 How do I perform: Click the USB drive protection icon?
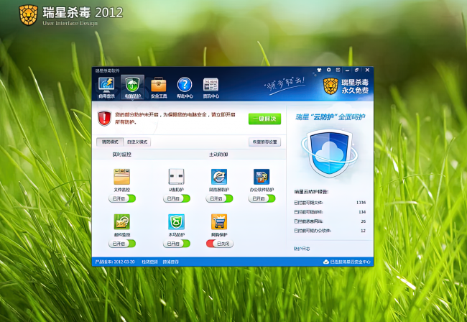click(176, 177)
